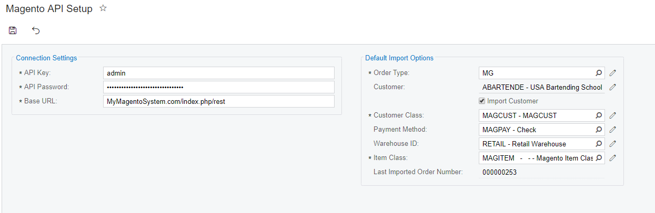Click the Customer Class label

pos(399,115)
